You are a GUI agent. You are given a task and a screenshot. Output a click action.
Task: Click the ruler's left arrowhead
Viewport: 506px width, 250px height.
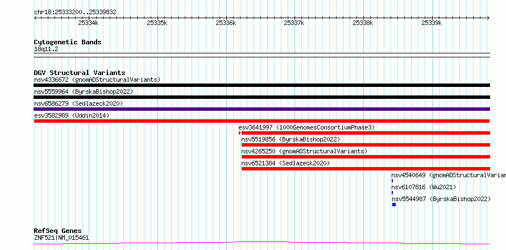tap(35, 18)
